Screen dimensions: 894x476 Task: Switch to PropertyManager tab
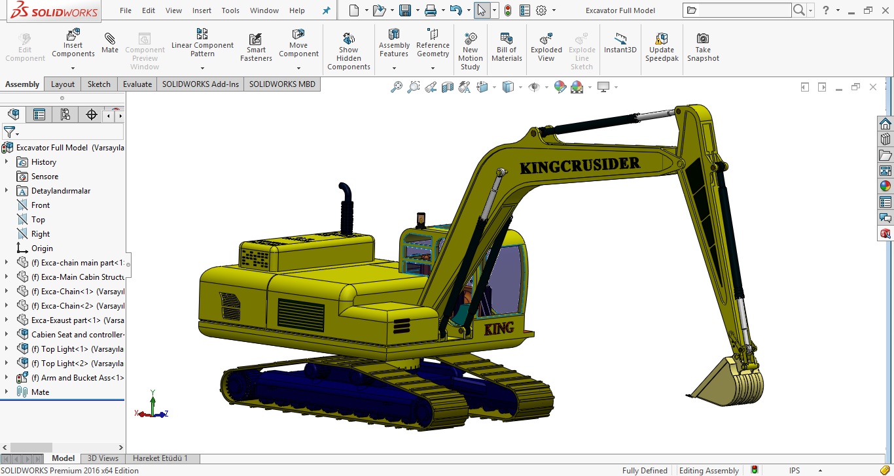(x=39, y=115)
